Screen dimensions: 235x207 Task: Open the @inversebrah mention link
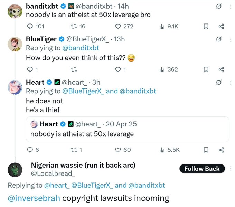pyautogui.click(x=34, y=198)
